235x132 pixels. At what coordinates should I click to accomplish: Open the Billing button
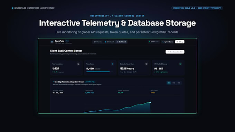180,42
